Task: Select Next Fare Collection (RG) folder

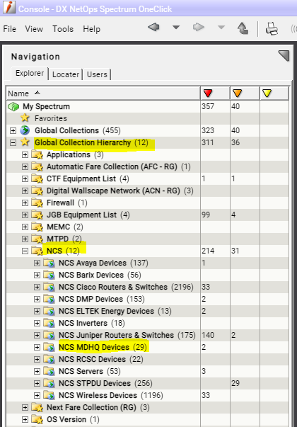Action: coord(98,407)
